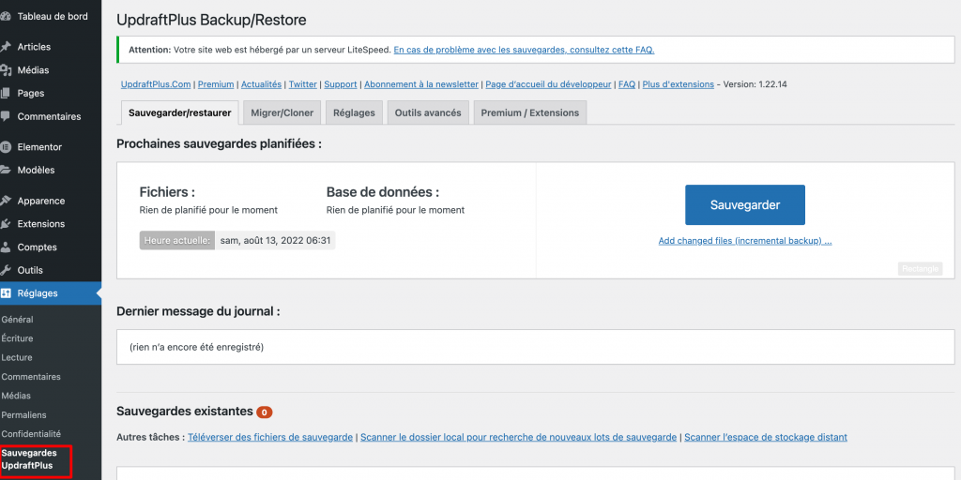
Task: Switch to the Réglages tab
Action: coord(354,112)
